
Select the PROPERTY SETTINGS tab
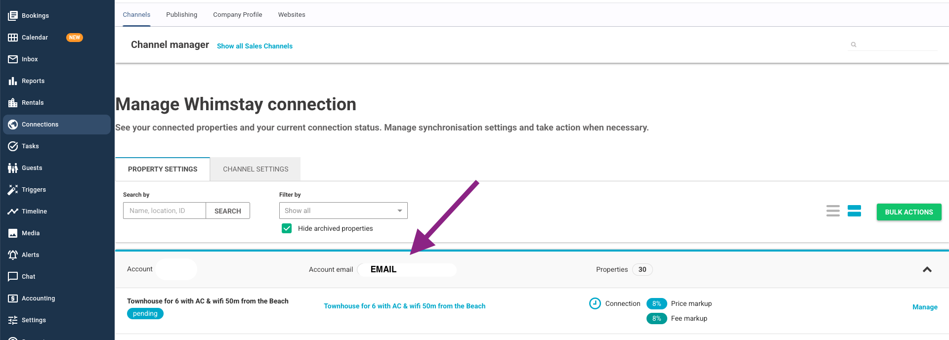(x=163, y=169)
